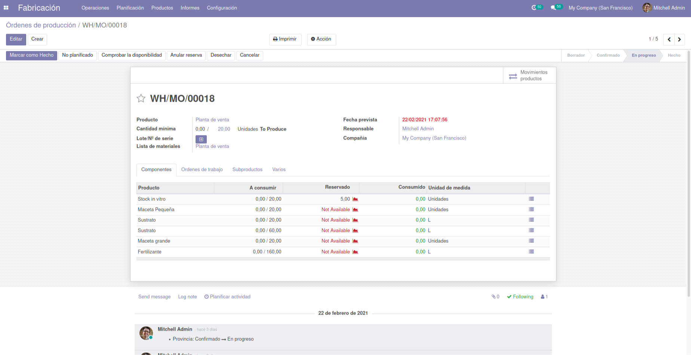
Task: Switch to Componentes tab
Action: 156,169
